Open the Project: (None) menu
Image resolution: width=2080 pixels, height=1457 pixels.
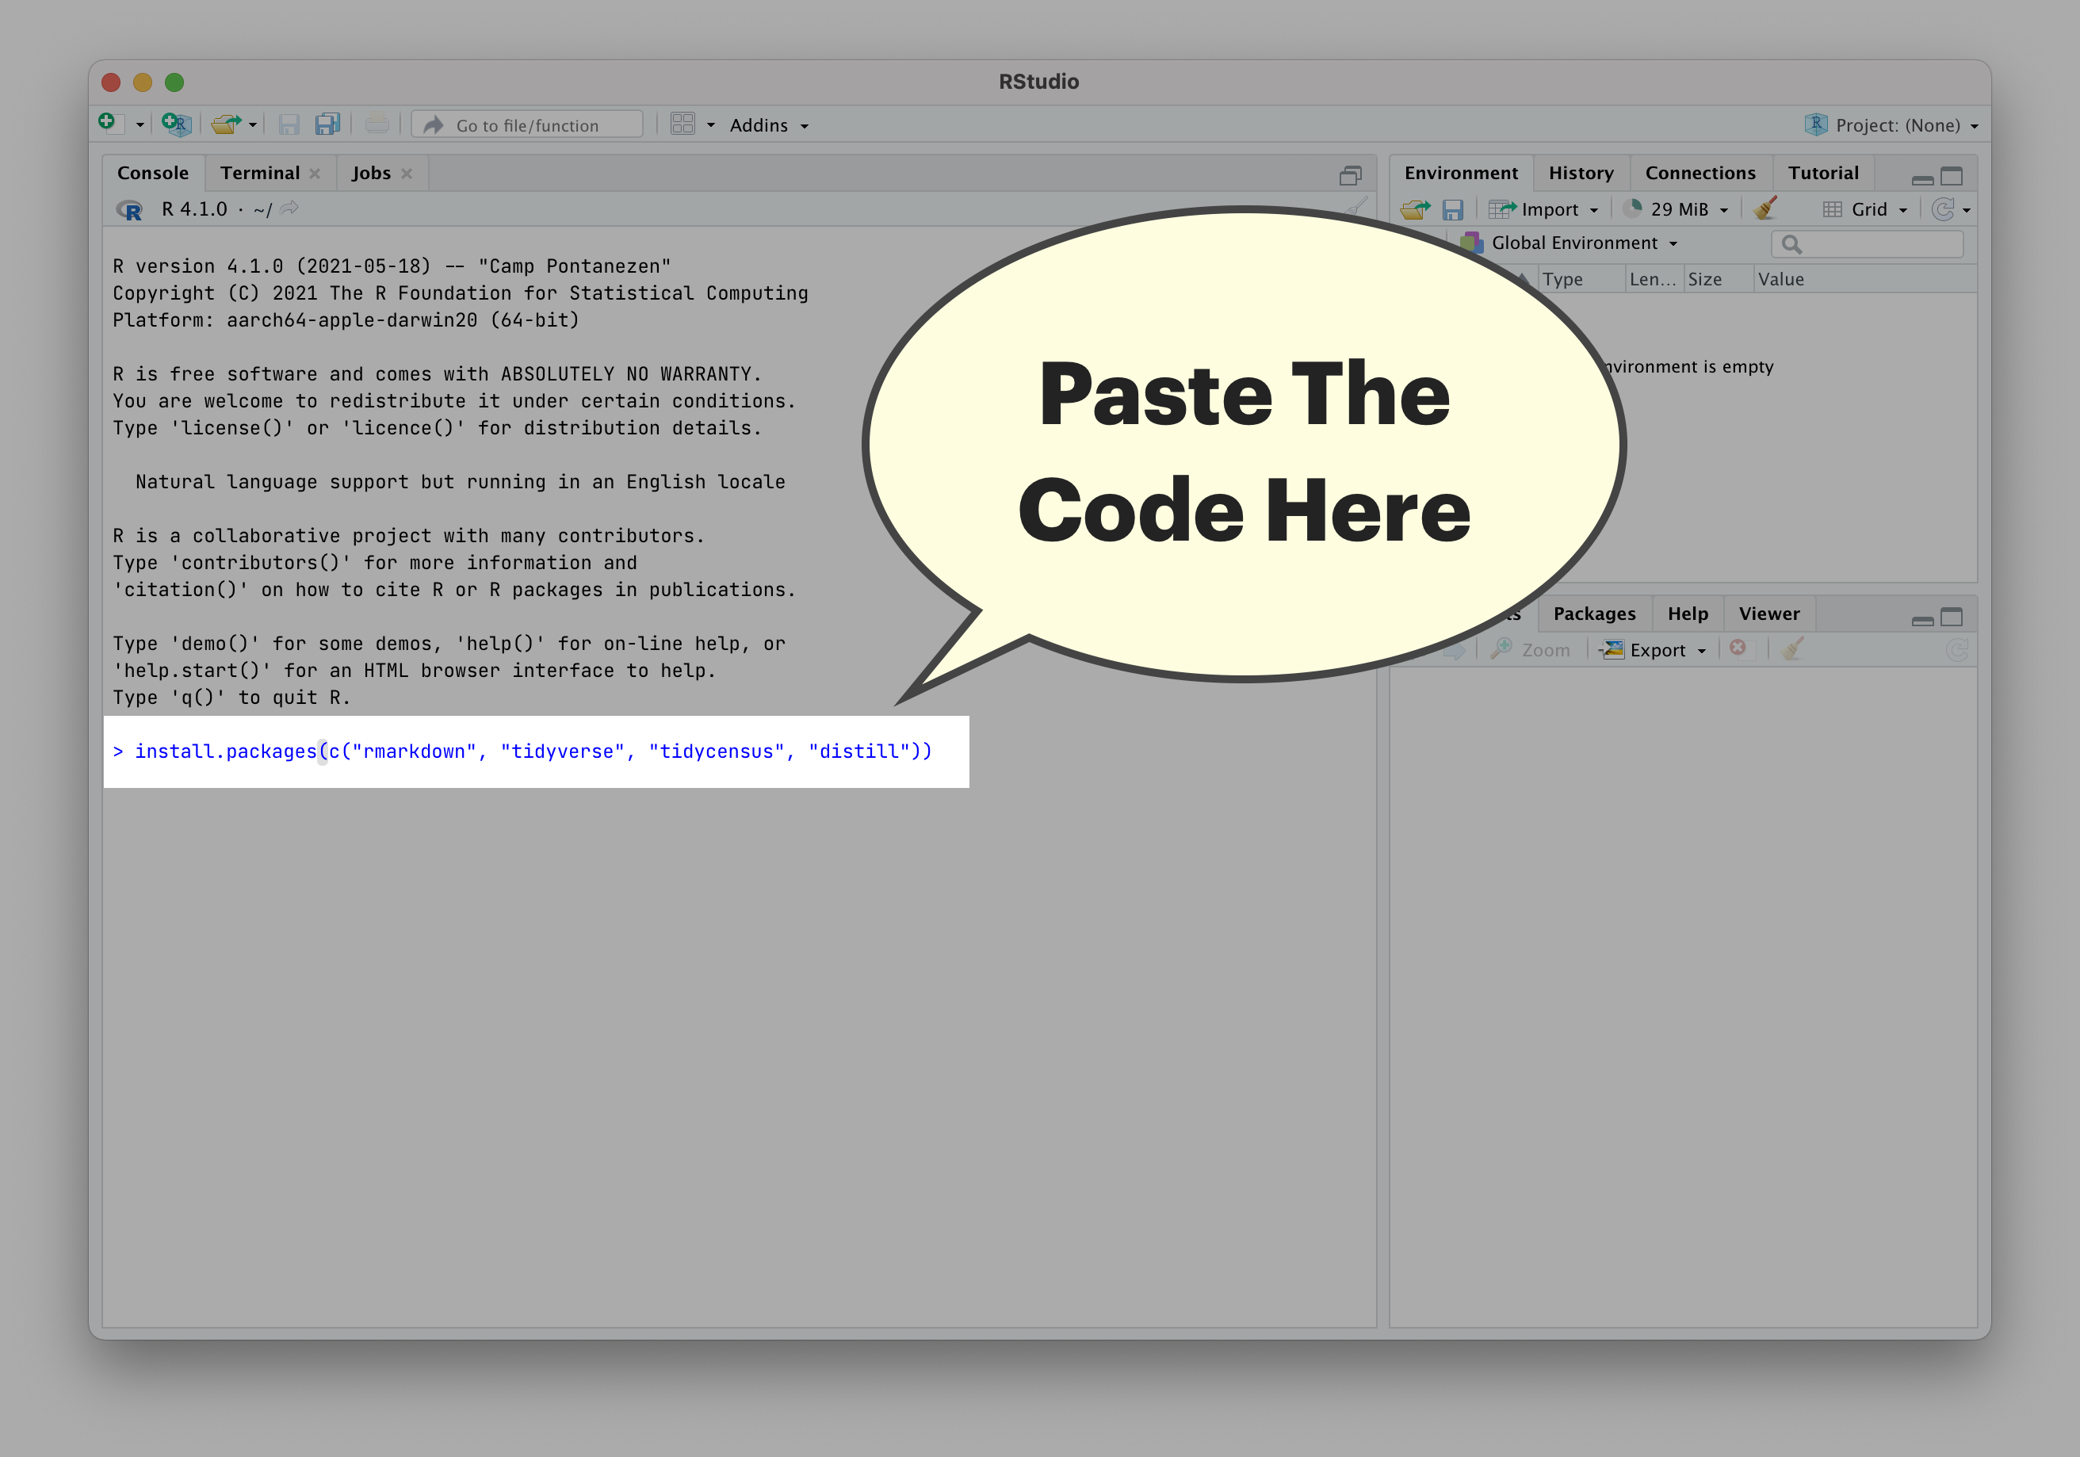[x=1891, y=125]
